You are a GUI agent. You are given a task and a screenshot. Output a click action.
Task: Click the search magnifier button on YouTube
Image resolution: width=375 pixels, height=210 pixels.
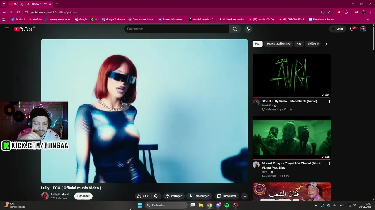(235, 29)
